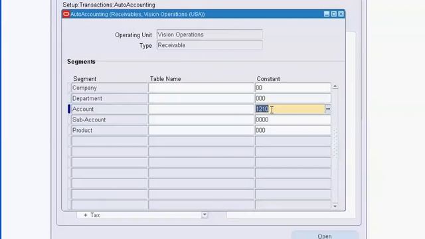Click Table Name field for Sub-Account row

point(201,119)
